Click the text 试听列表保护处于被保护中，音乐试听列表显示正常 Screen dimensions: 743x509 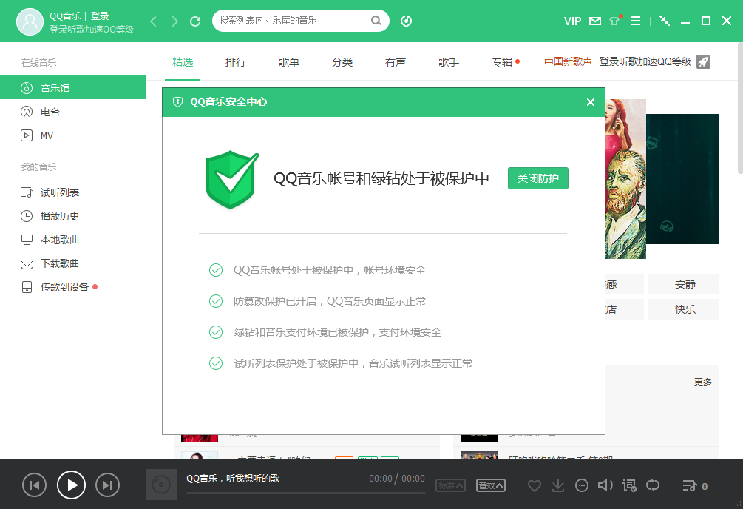pos(353,363)
